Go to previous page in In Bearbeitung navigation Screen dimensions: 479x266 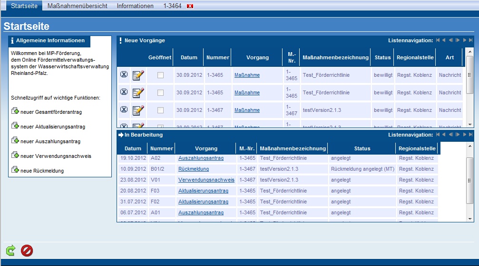[444, 135]
